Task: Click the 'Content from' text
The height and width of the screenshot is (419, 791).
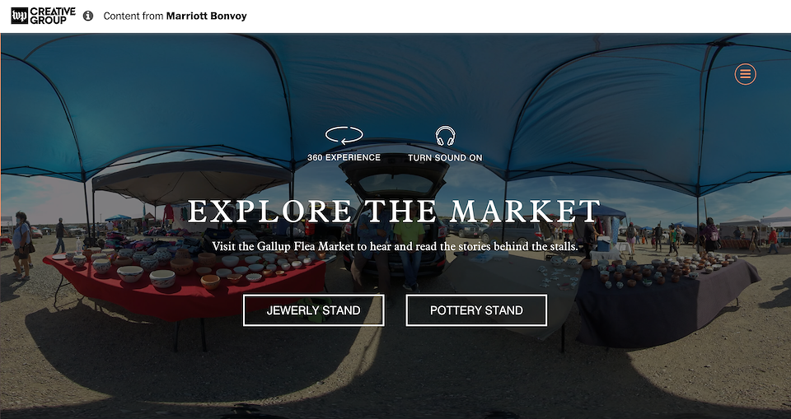Action: [x=133, y=16]
